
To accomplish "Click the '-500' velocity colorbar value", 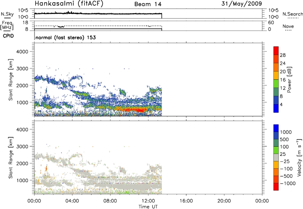I will coord(286,176).
